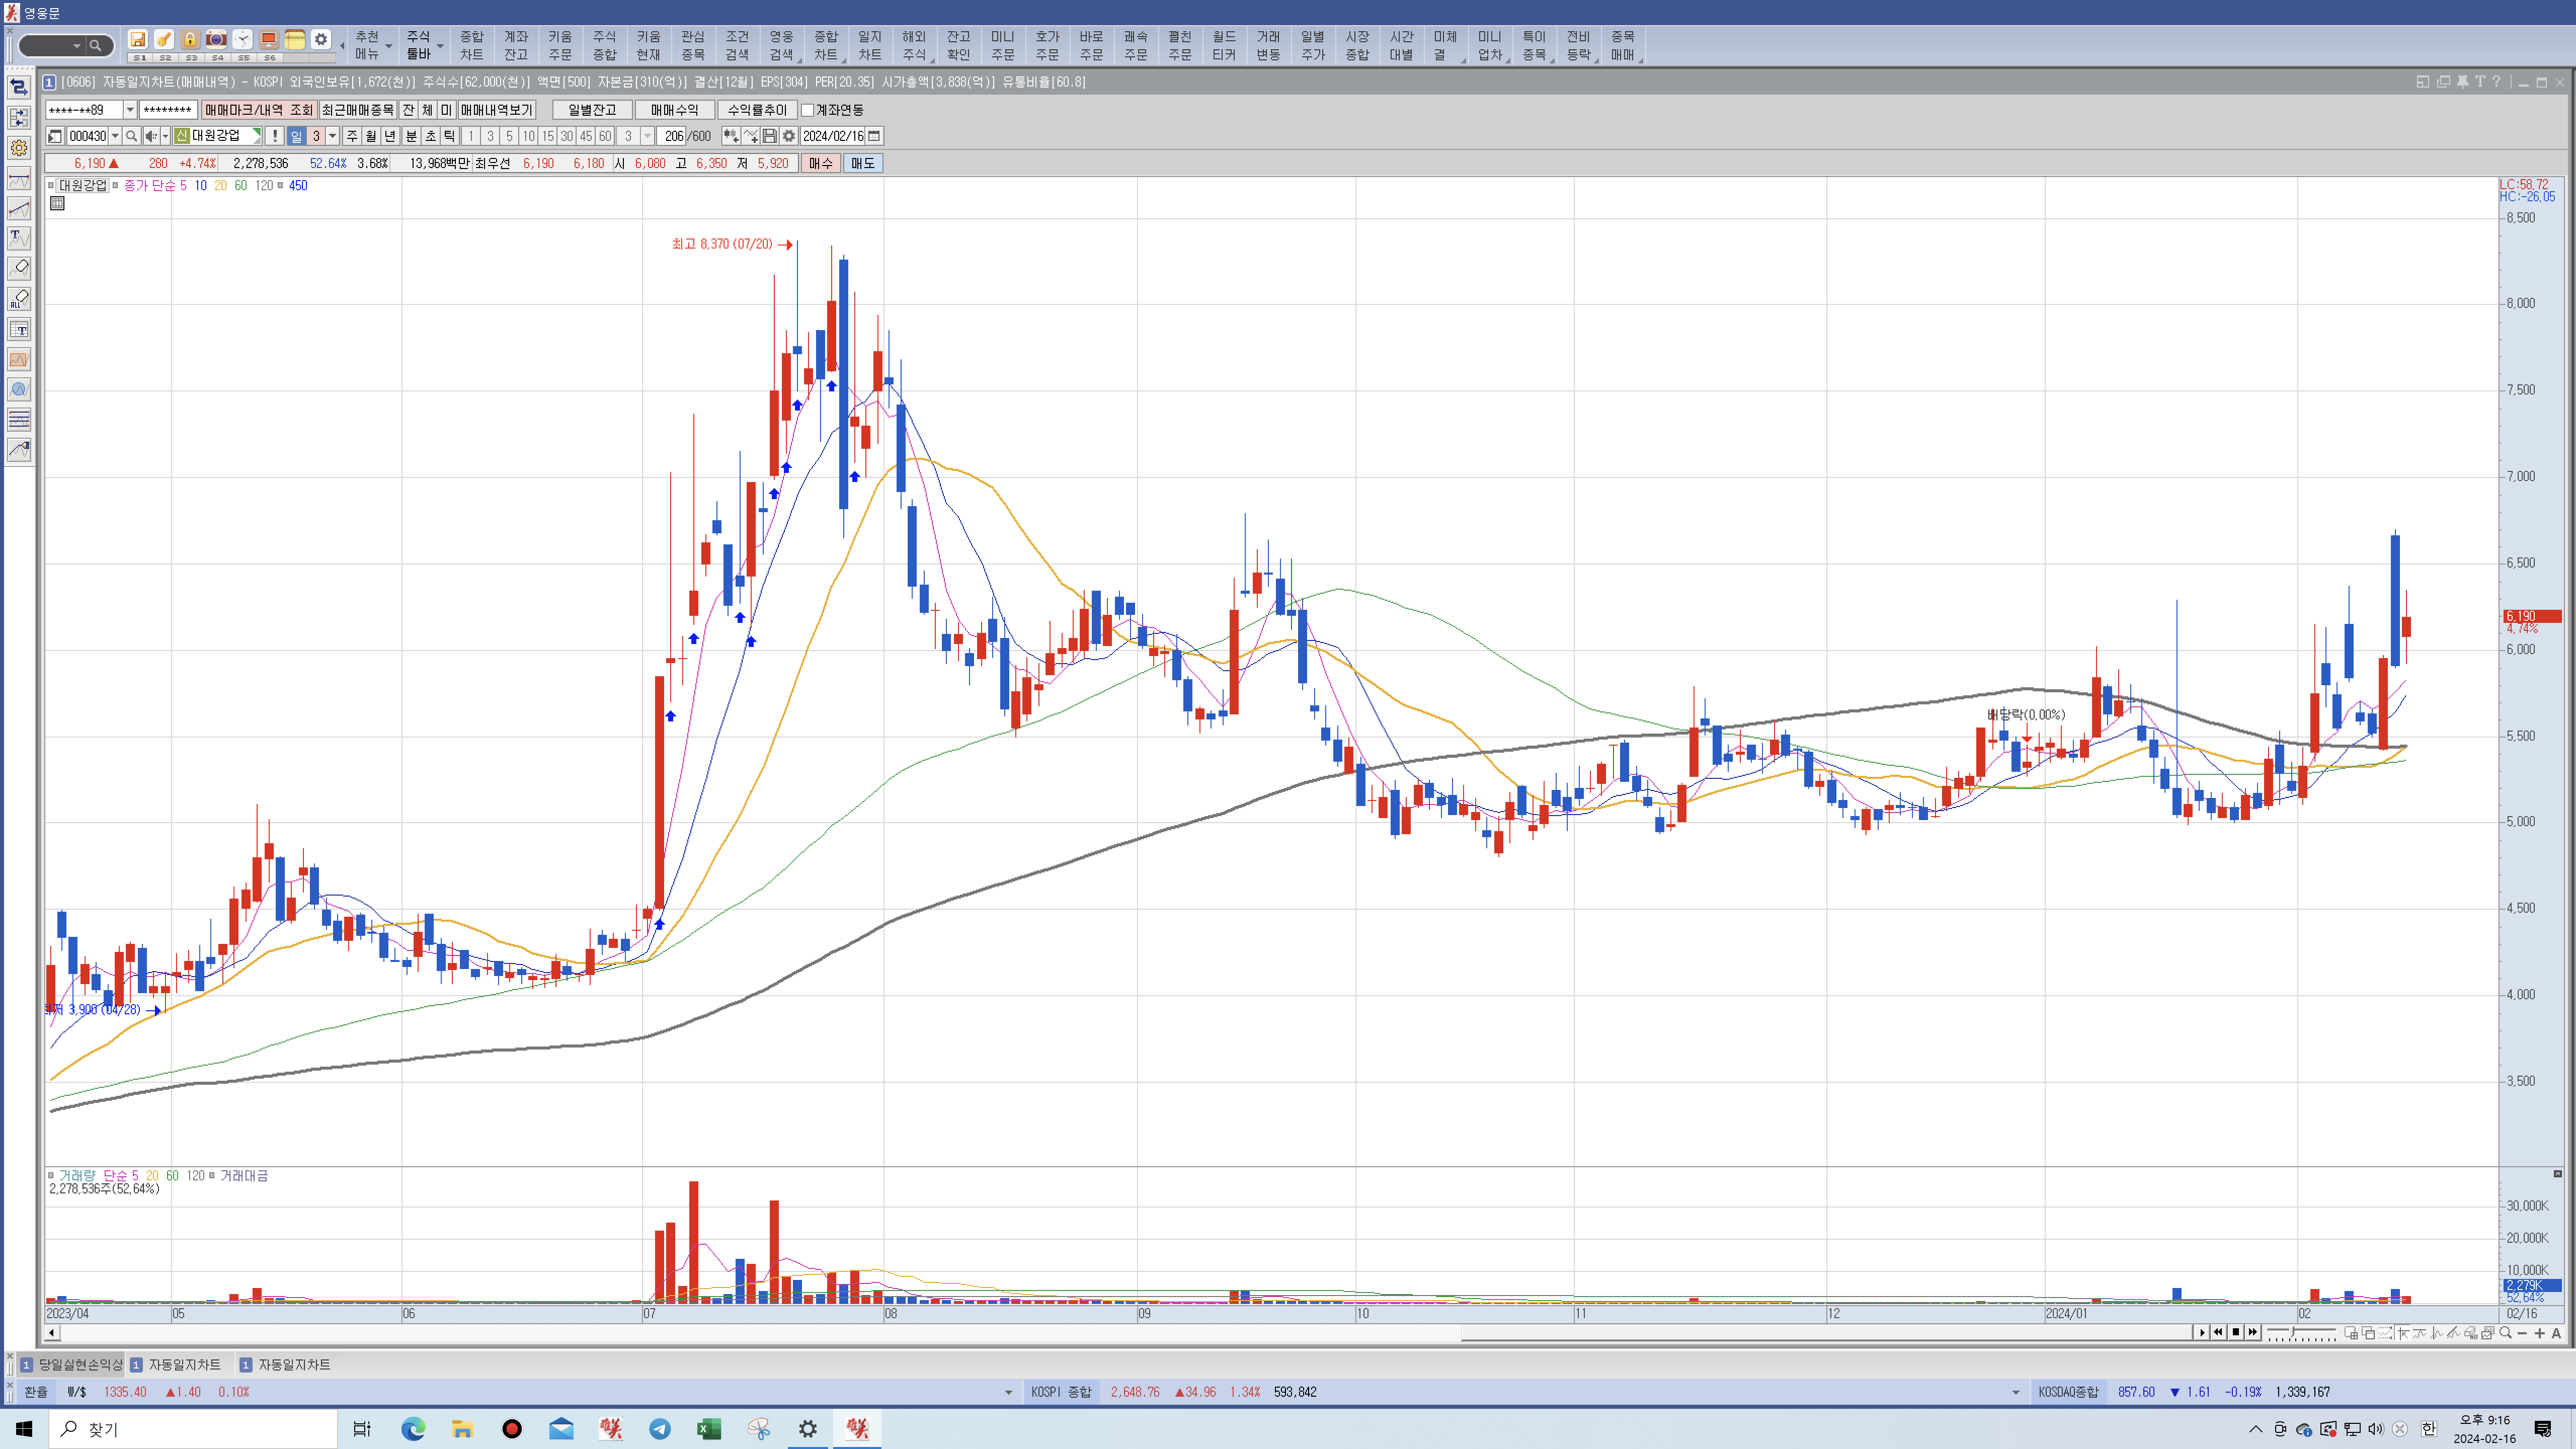Click the orange monitor icon in toolbar
Screen dimensions: 2576x1449
(269, 39)
